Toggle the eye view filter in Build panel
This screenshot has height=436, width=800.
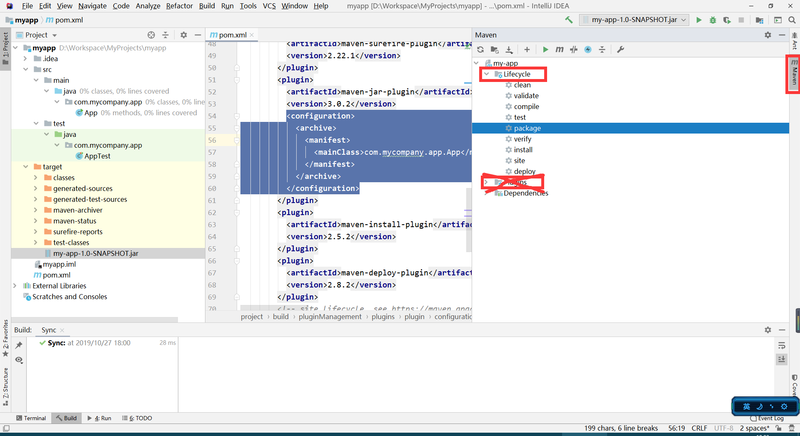(x=19, y=360)
